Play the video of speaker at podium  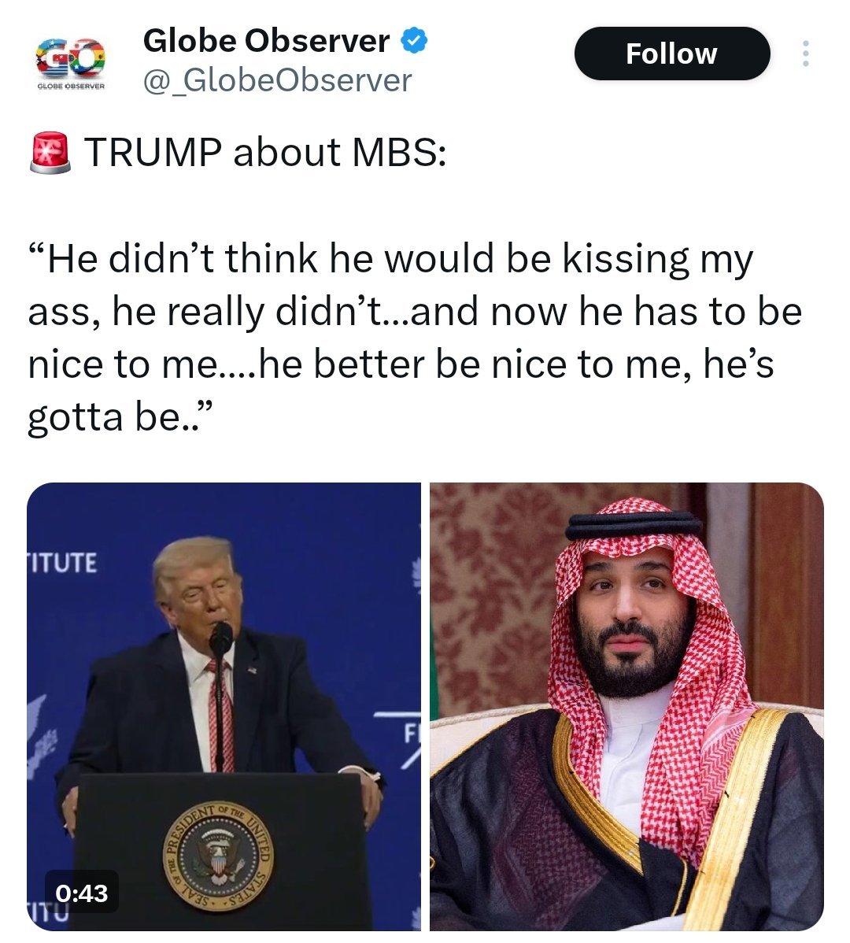click(x=224, y=706)
